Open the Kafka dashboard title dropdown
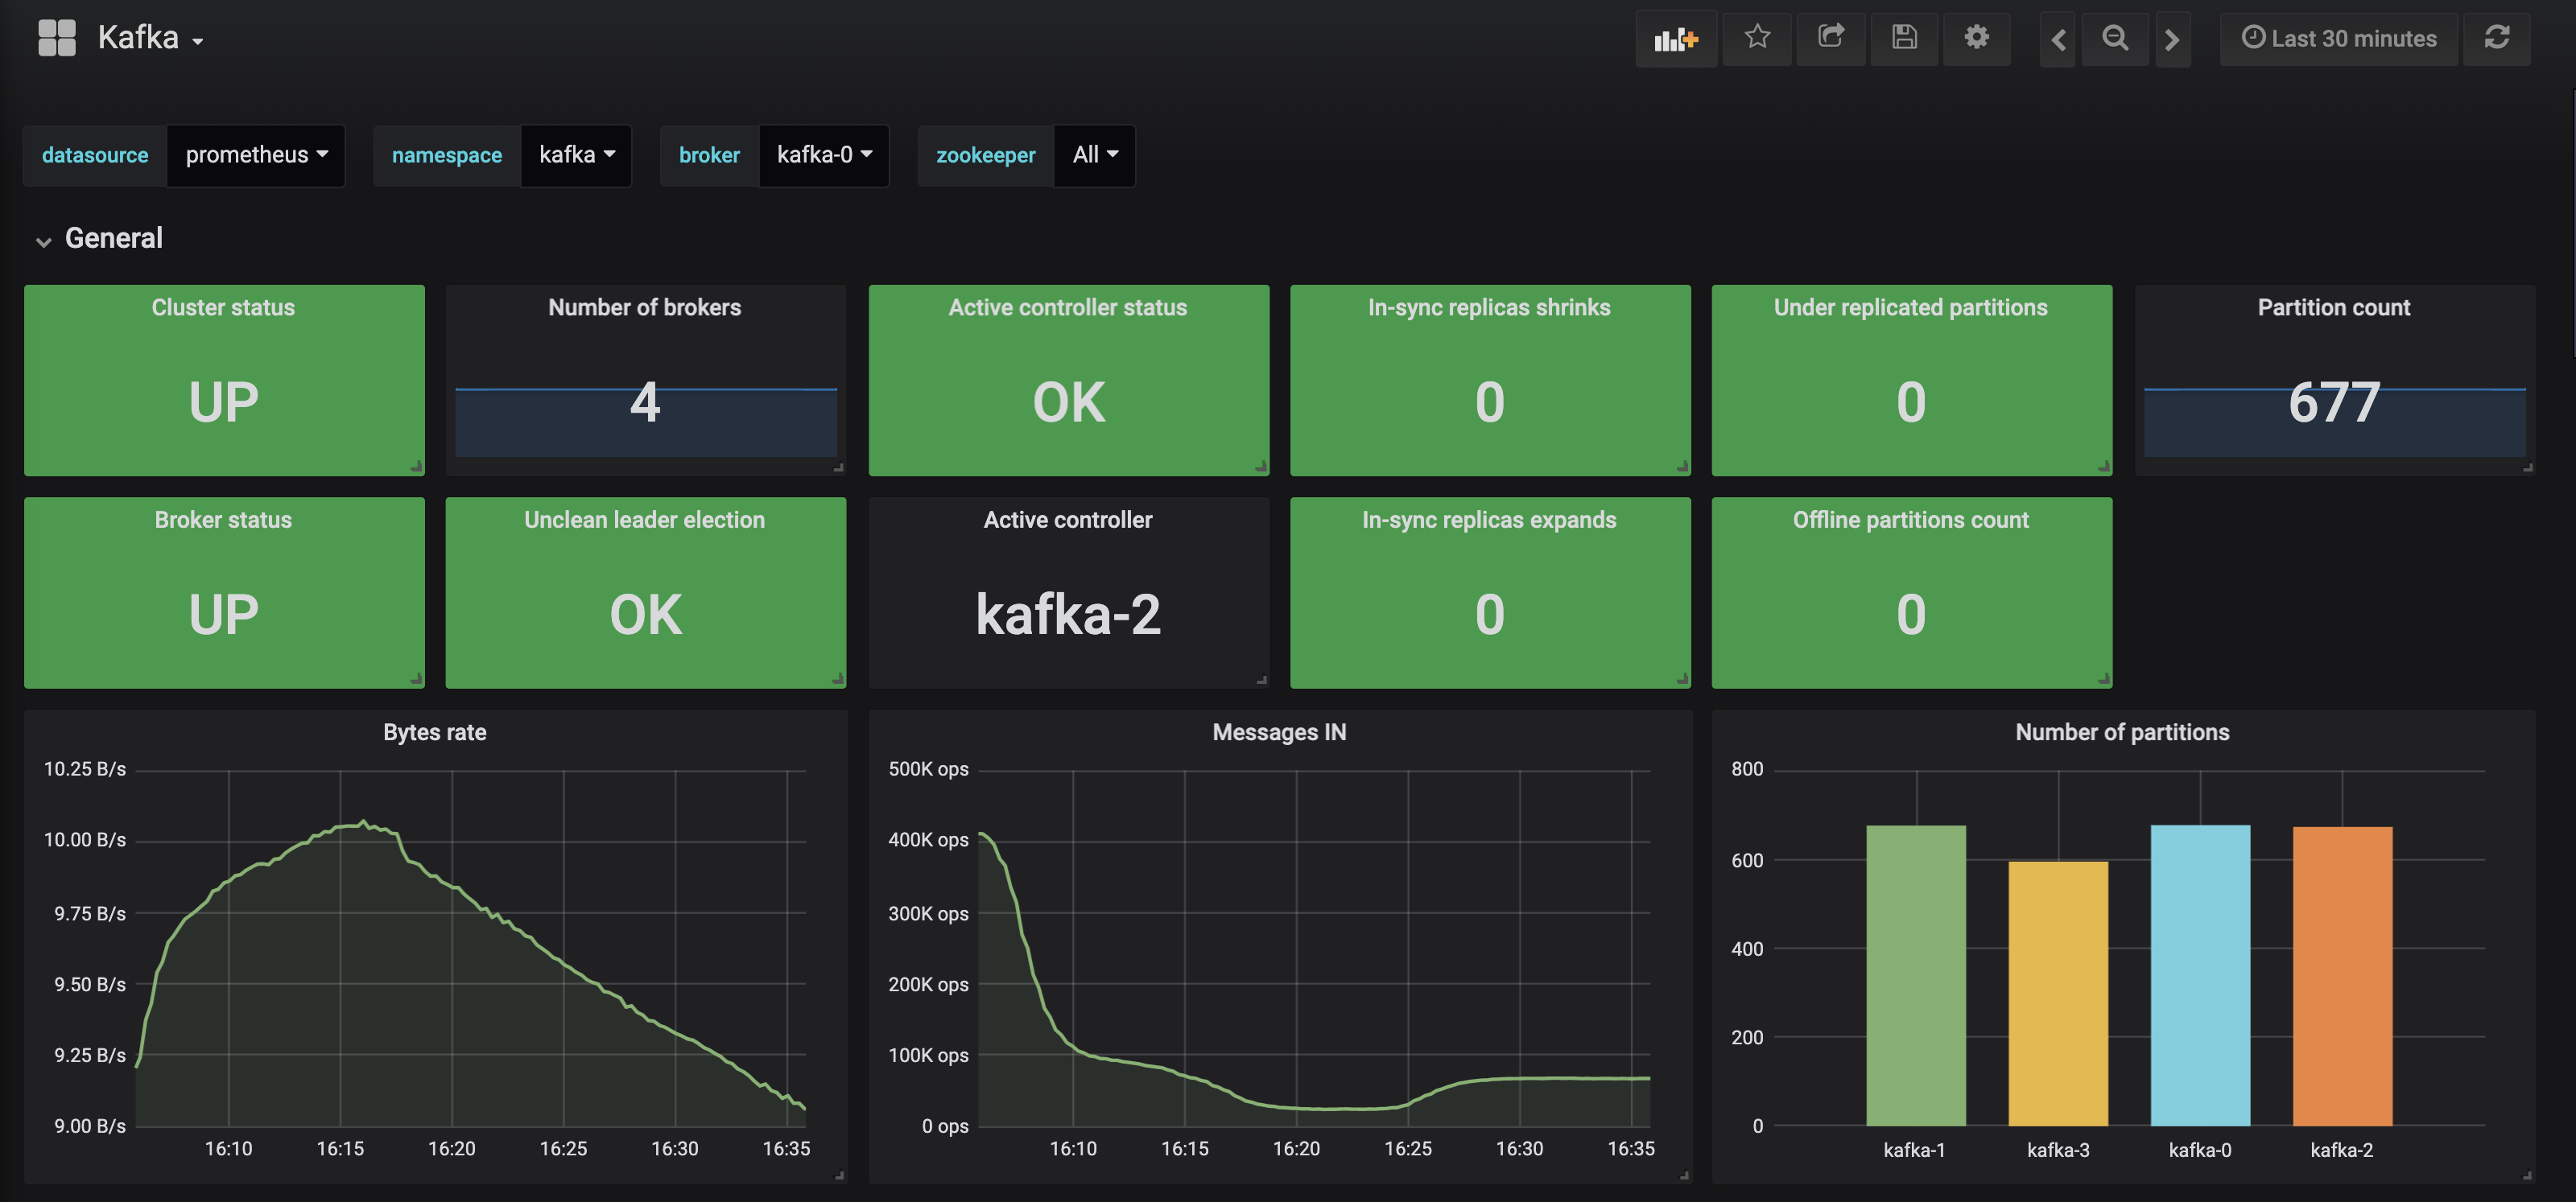Screen dimensions: 2576x1202 [x=151, y=38]
